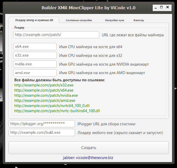
Task: Click the http://example.com/build.exe input field
Action: tap(42, 132)
